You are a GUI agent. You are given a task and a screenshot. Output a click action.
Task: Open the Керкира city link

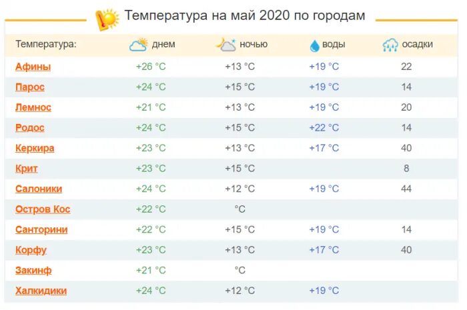(35, 148)
